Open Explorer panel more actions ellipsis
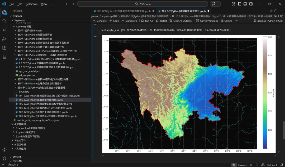285x167 pixels. (x=87, y=11)
